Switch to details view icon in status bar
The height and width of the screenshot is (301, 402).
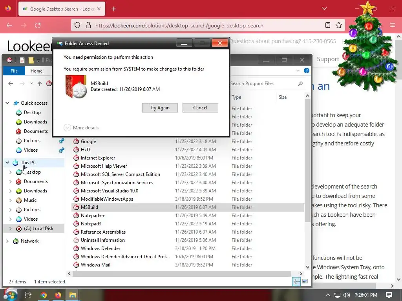pos(296,281)
